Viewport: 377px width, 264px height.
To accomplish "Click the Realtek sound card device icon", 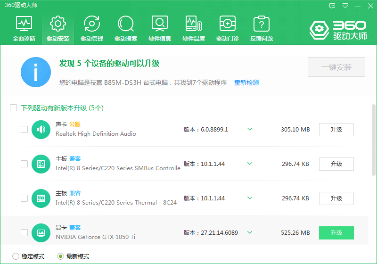I will (x=41, y=129).
